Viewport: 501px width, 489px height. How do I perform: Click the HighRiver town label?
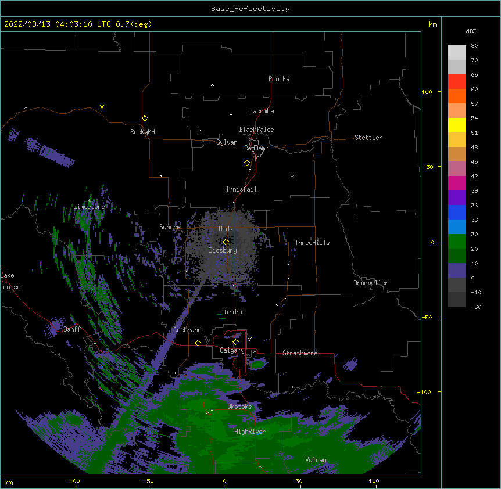coord(250,432)
